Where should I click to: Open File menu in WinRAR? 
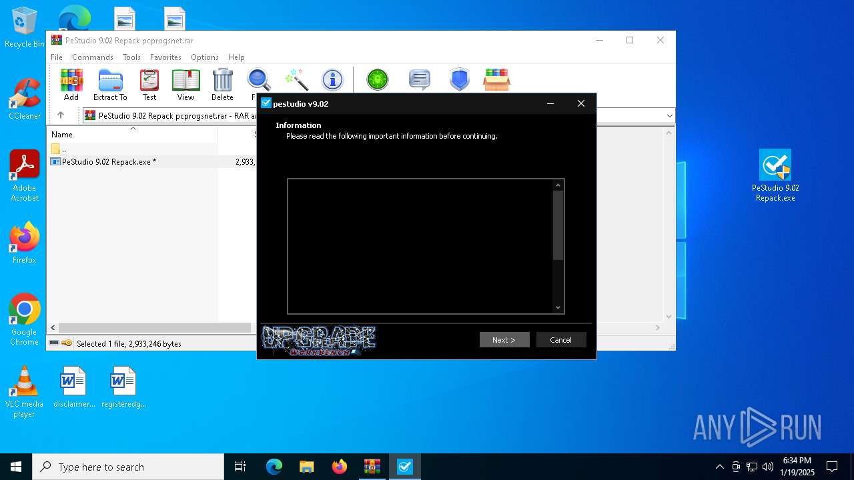click(x=57, y=57)
